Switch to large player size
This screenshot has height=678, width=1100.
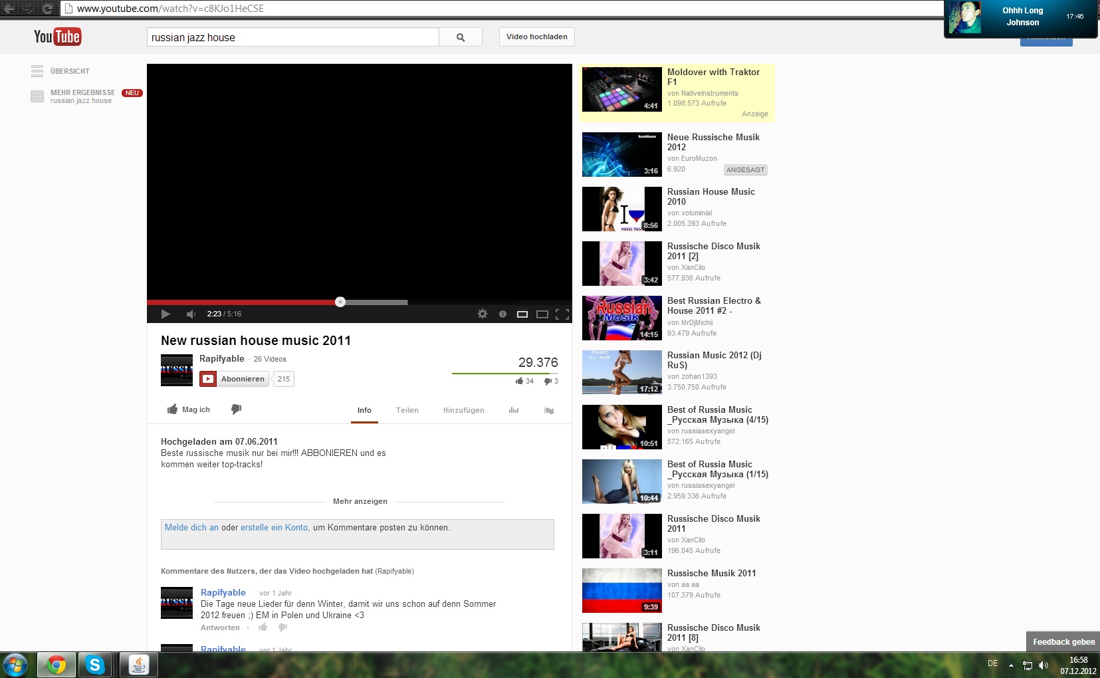click(542, 314)
